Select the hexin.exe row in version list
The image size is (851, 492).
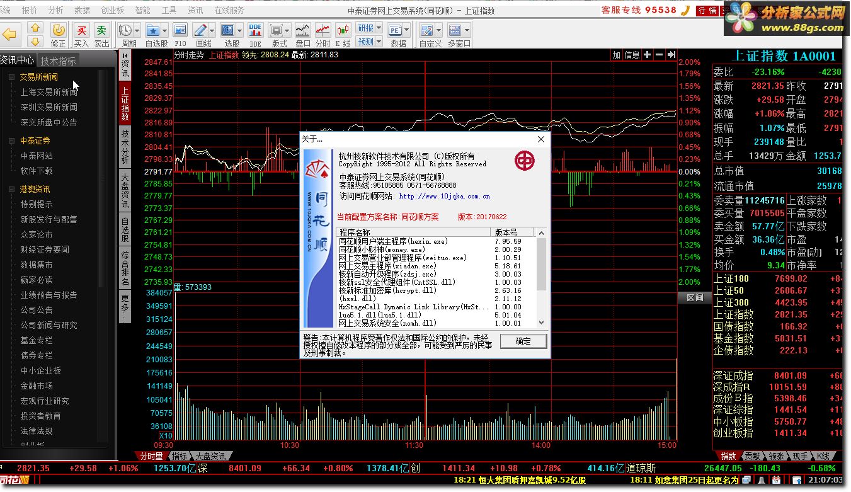coord(437,241)
